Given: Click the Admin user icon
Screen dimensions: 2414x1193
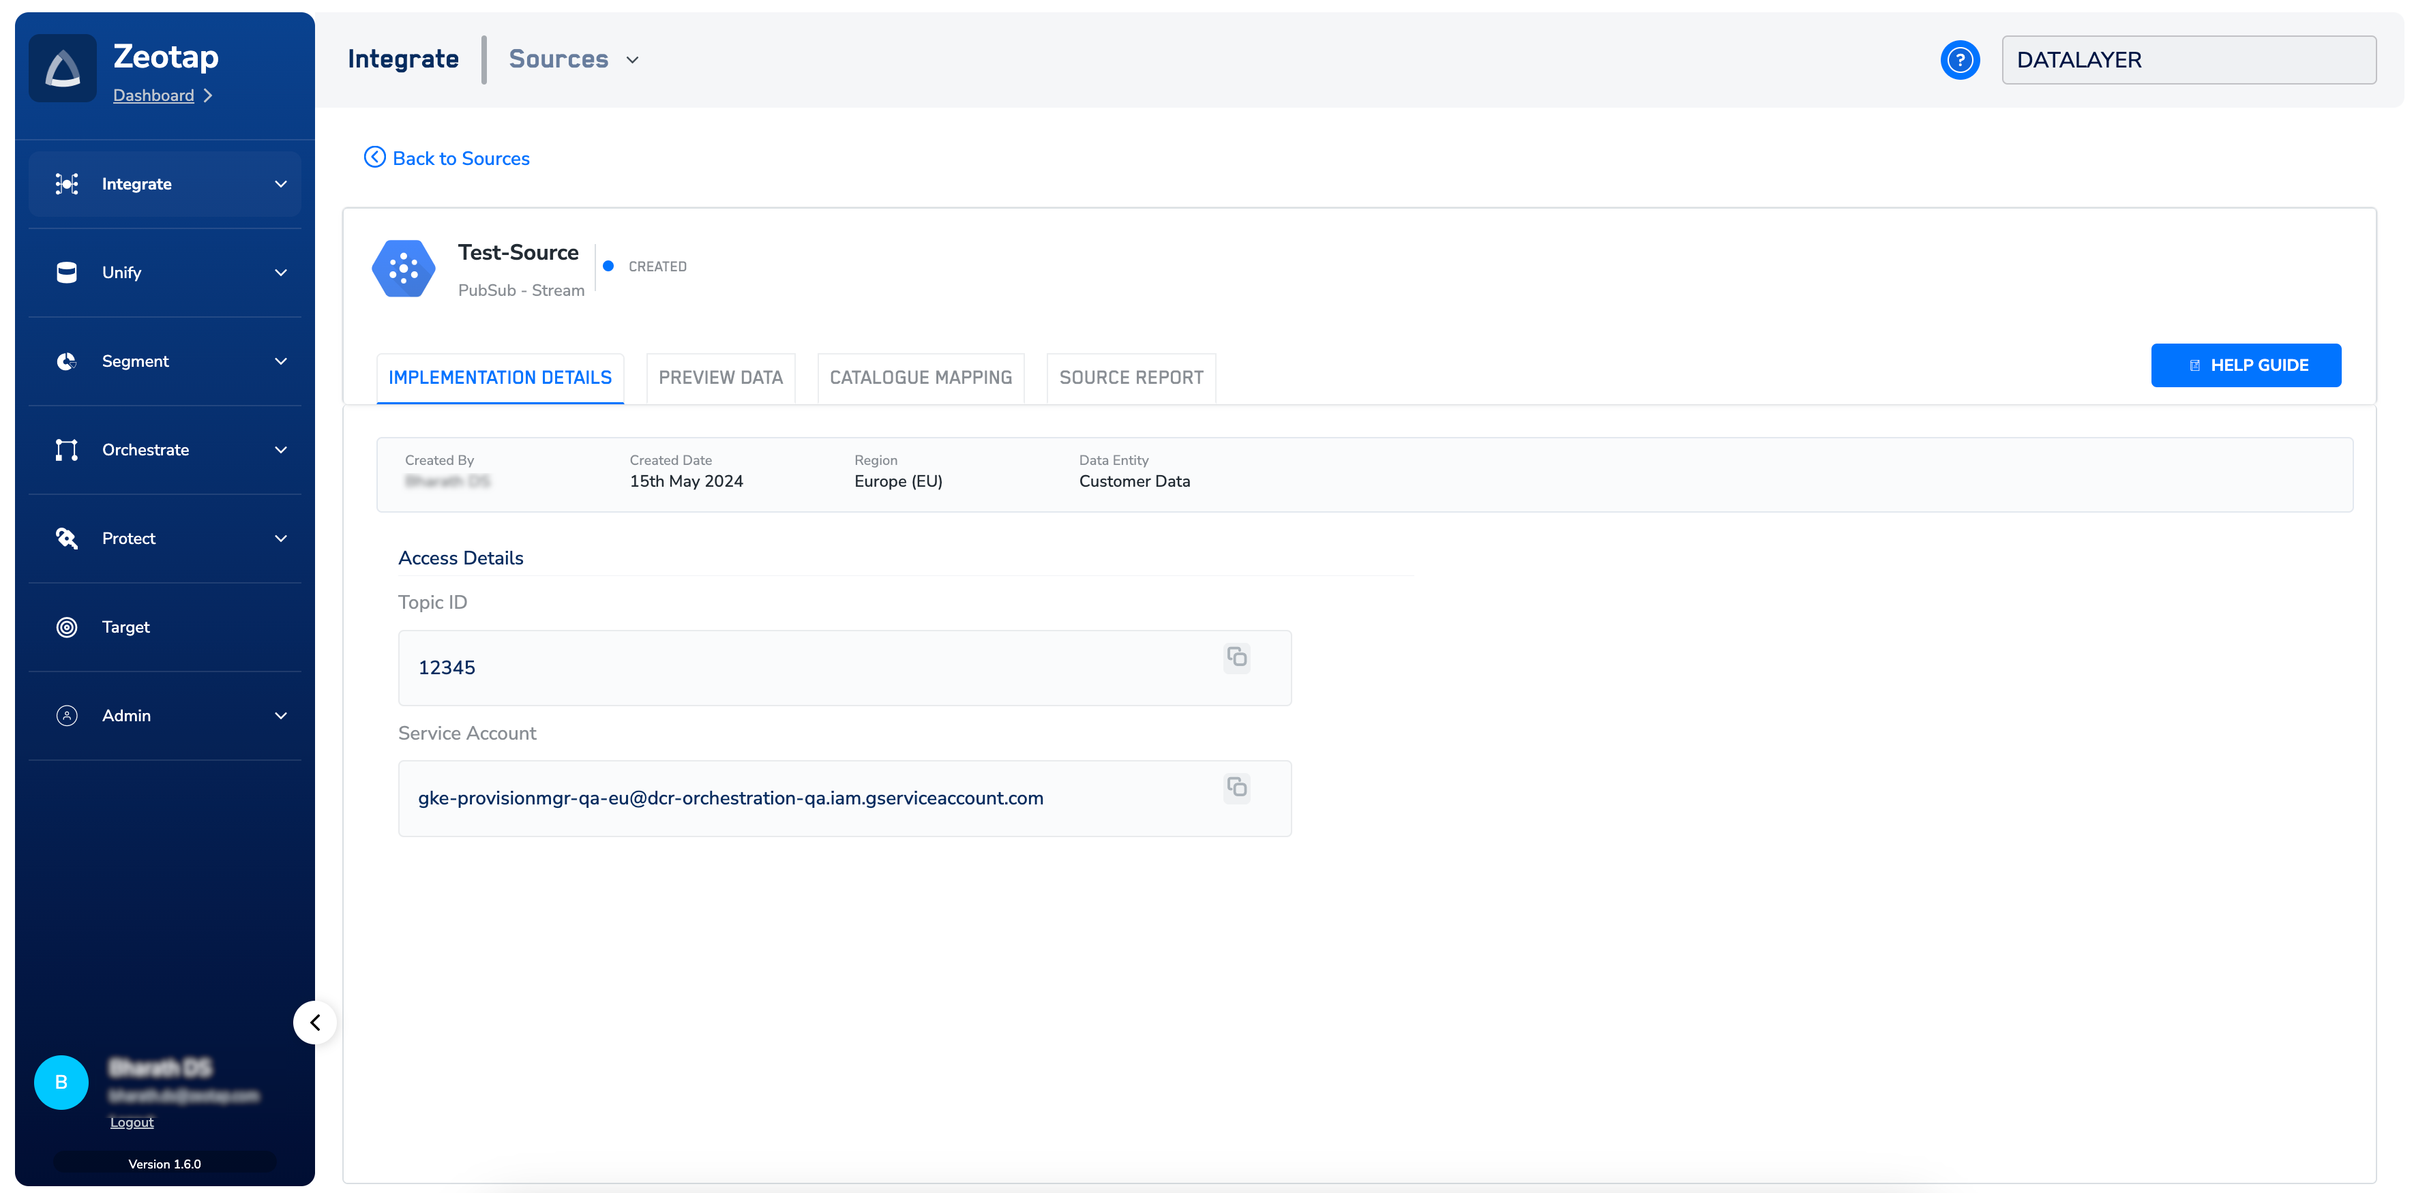Looking at the screenshot, I should [67, 715].
